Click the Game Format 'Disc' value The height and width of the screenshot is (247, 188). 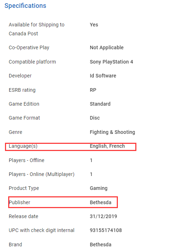click(x=95, y=118)
